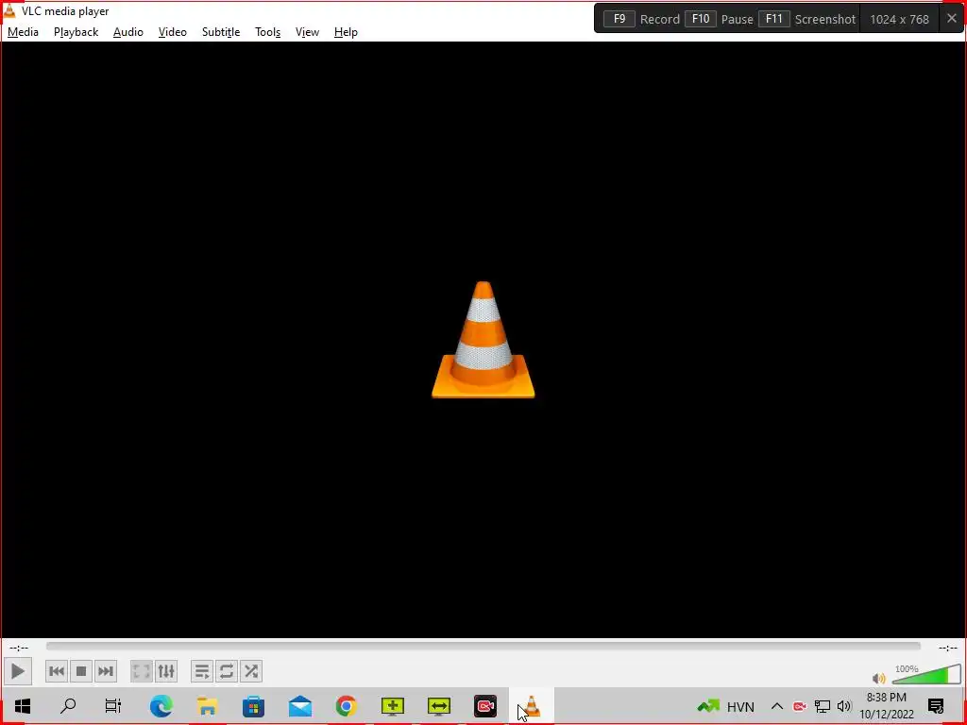Launch Google Chrome from taskbar
This screenshot has width=967, height=725.
[x=346, y=706]
